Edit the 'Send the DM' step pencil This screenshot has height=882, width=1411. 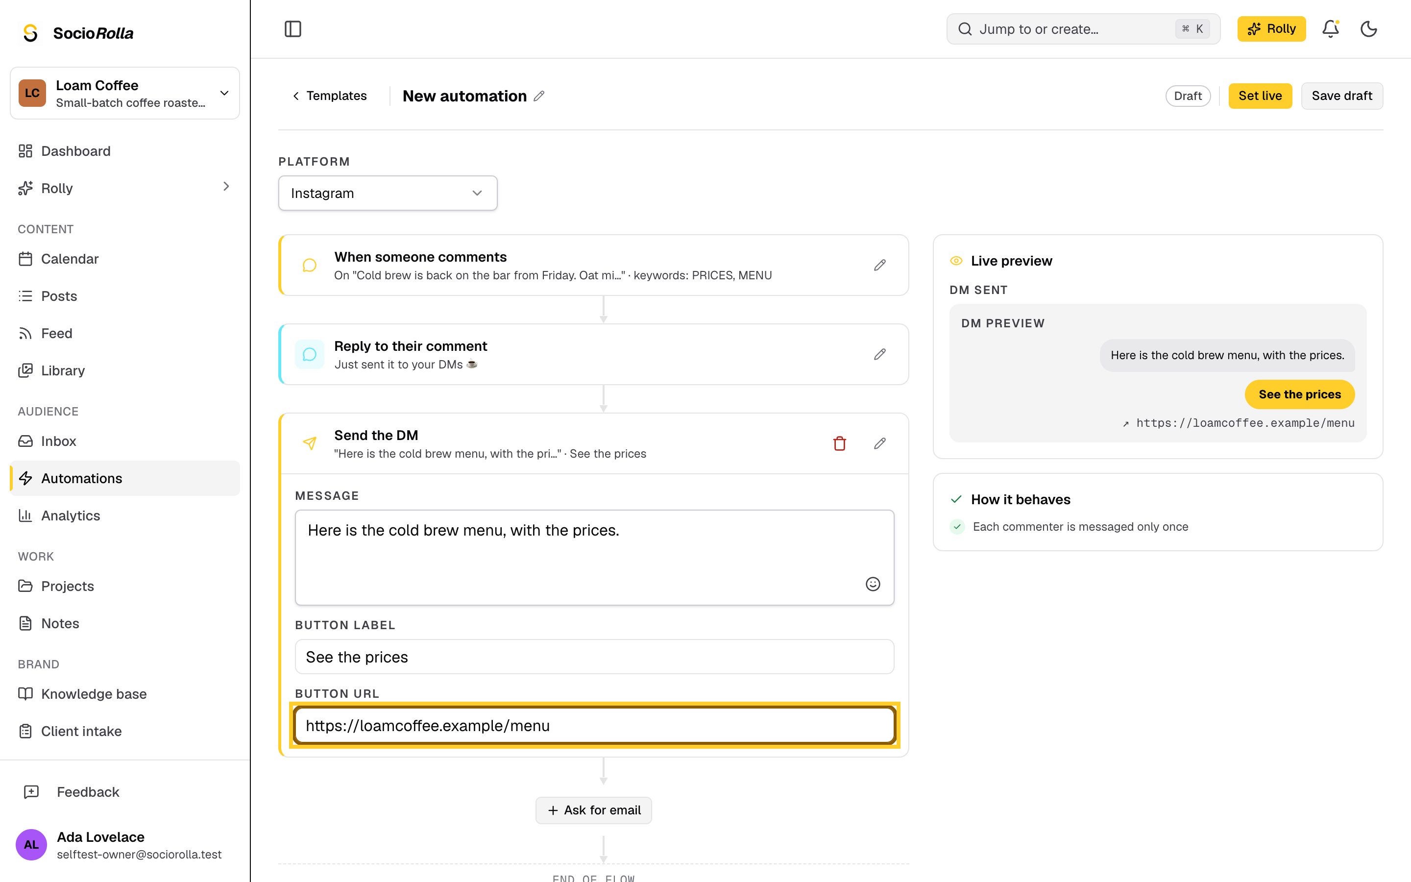pyautogui.click(x=880, y=444)
